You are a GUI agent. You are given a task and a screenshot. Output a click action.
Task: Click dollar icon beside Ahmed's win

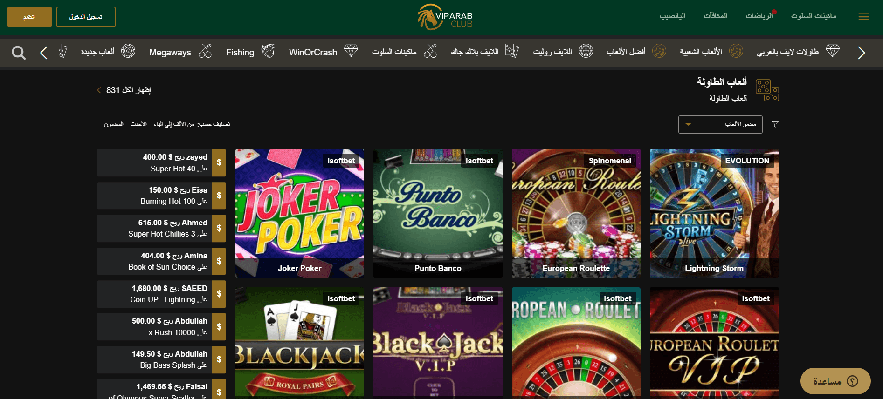coord(219,228)
